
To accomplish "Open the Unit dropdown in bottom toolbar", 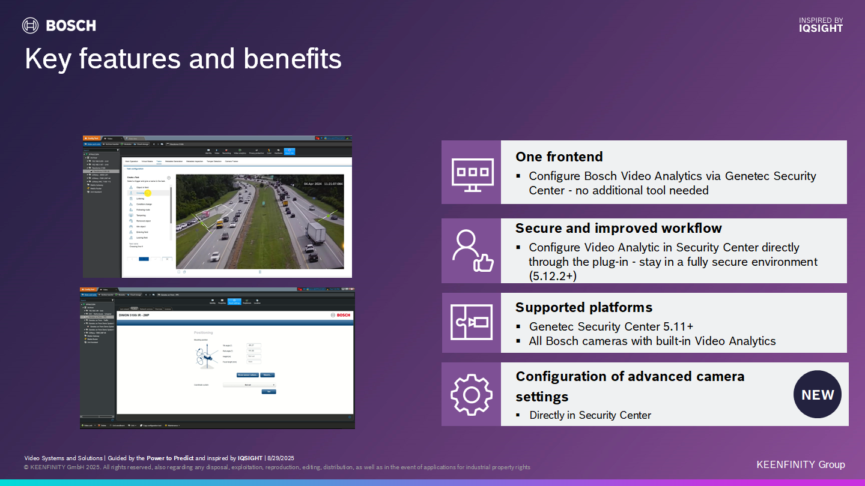I will coord(133,425).
